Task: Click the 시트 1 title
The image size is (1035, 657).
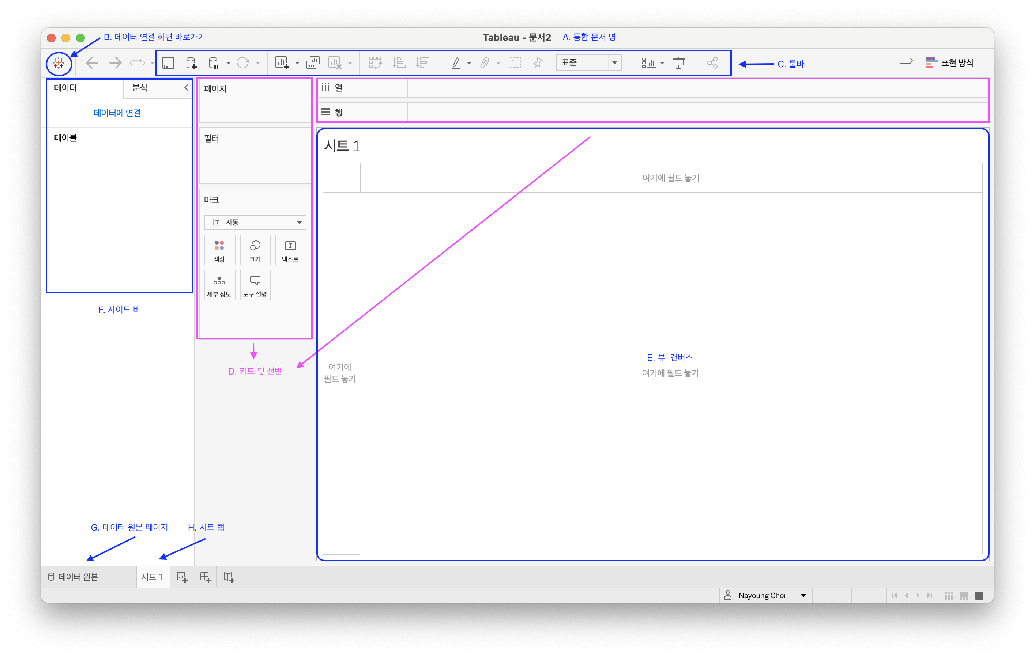Action: click(342, 146)
